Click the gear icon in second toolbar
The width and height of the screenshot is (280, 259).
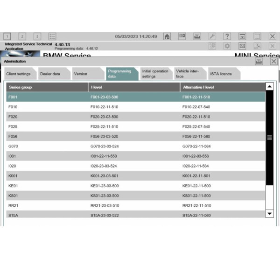[x=227, y=46]
